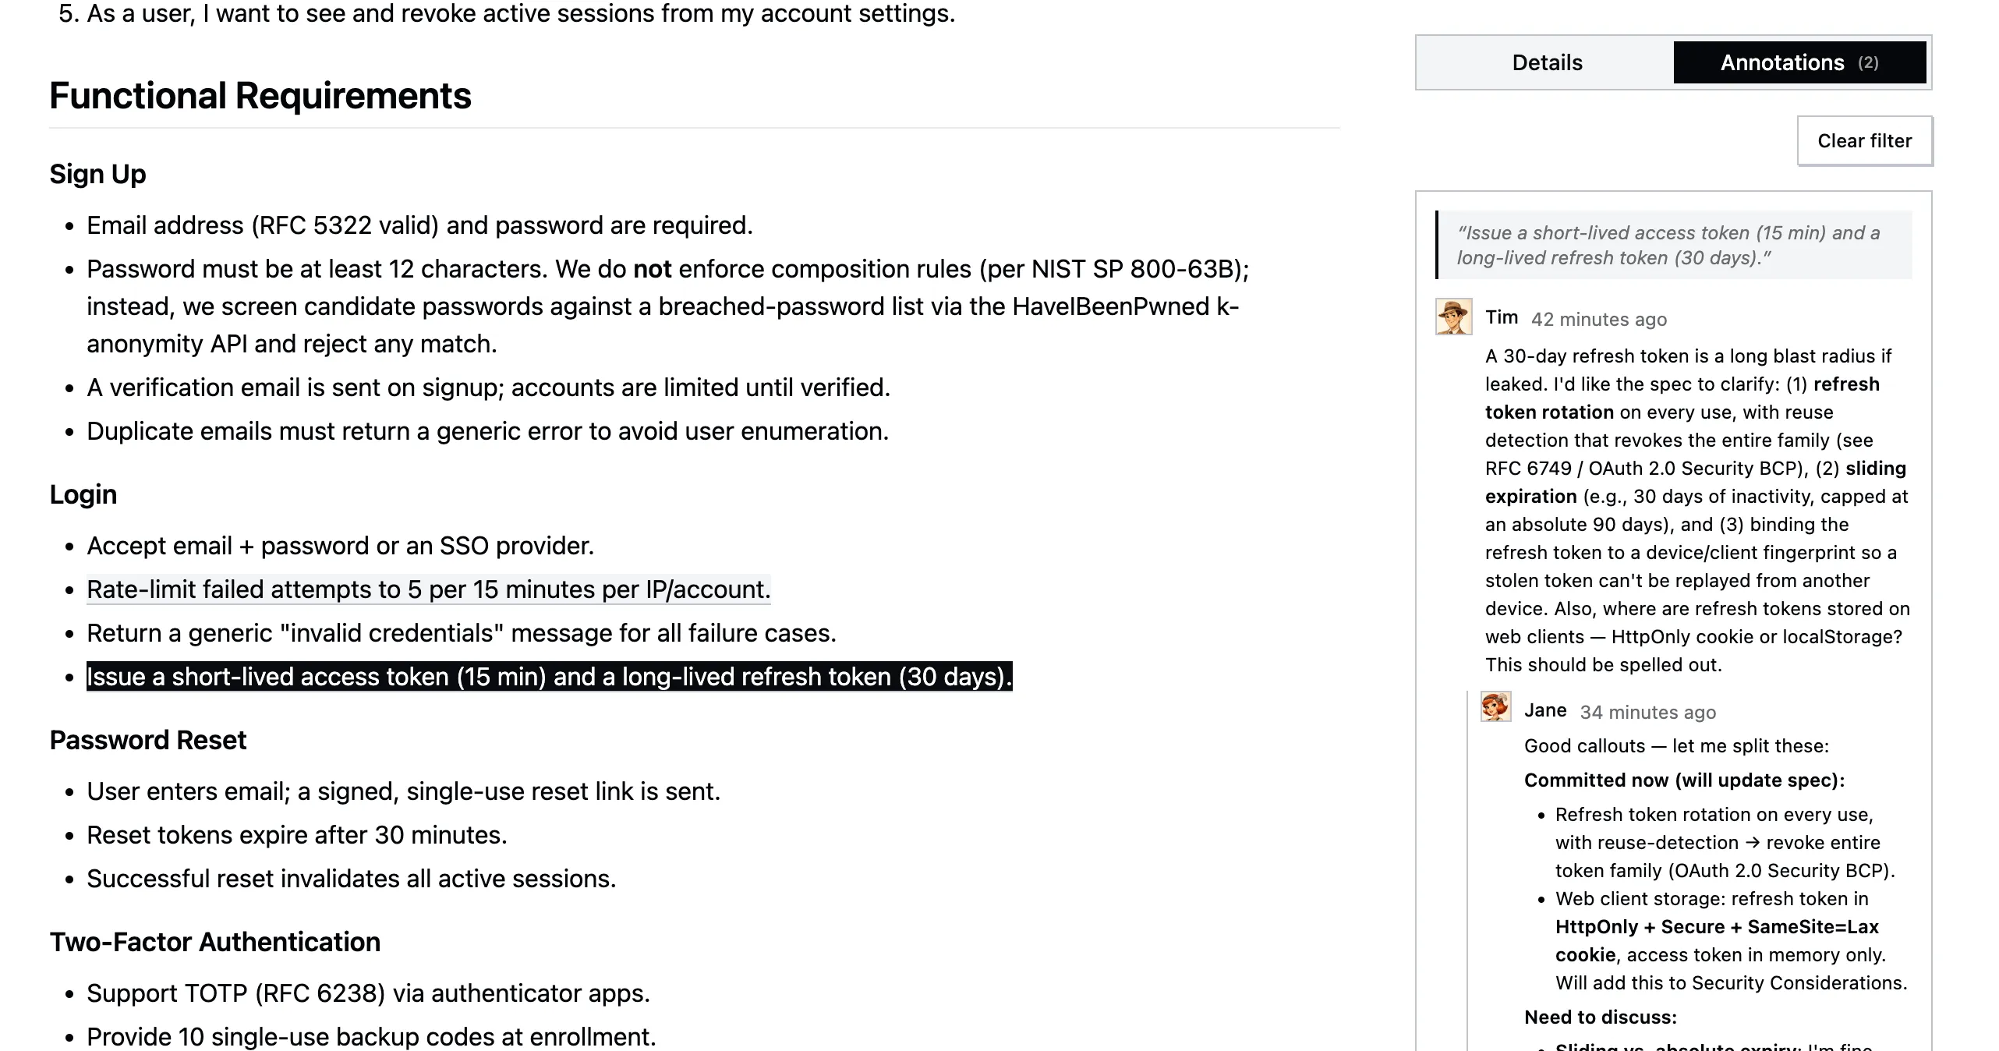Click the 34 minutes ago timestamp
1999x1051 pixels.
[x=1647, y=712]
